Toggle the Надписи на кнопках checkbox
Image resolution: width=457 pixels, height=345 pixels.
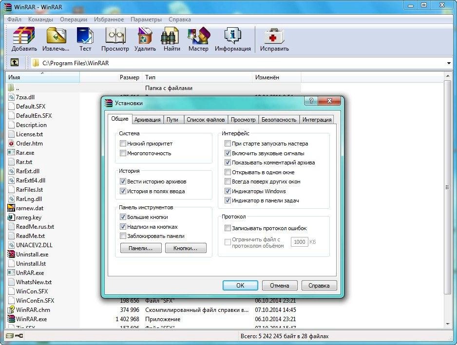(x=123, y=226)
